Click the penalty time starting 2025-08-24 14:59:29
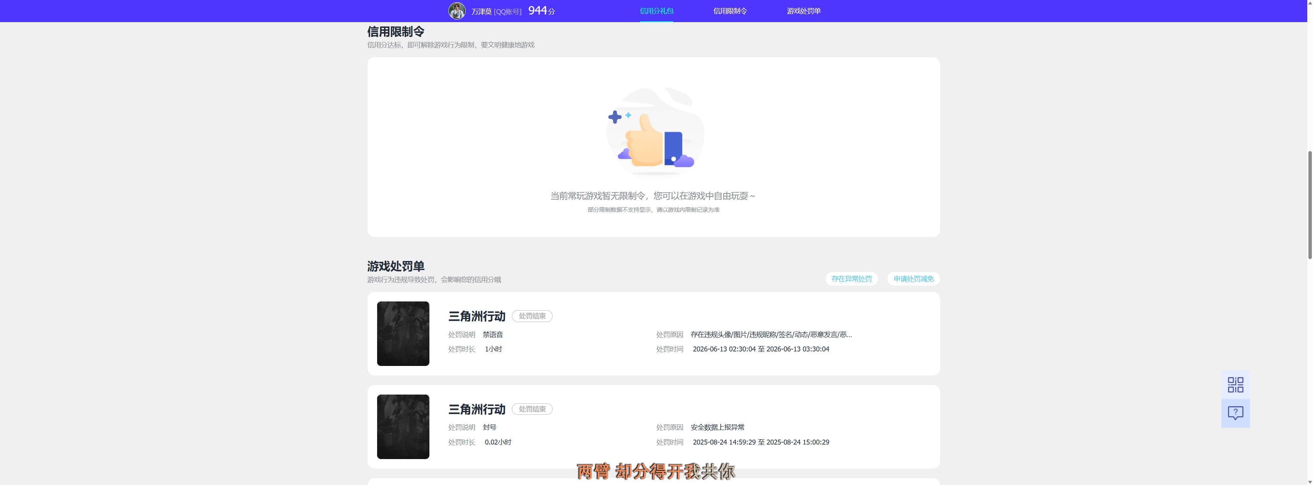 point(760,442)
